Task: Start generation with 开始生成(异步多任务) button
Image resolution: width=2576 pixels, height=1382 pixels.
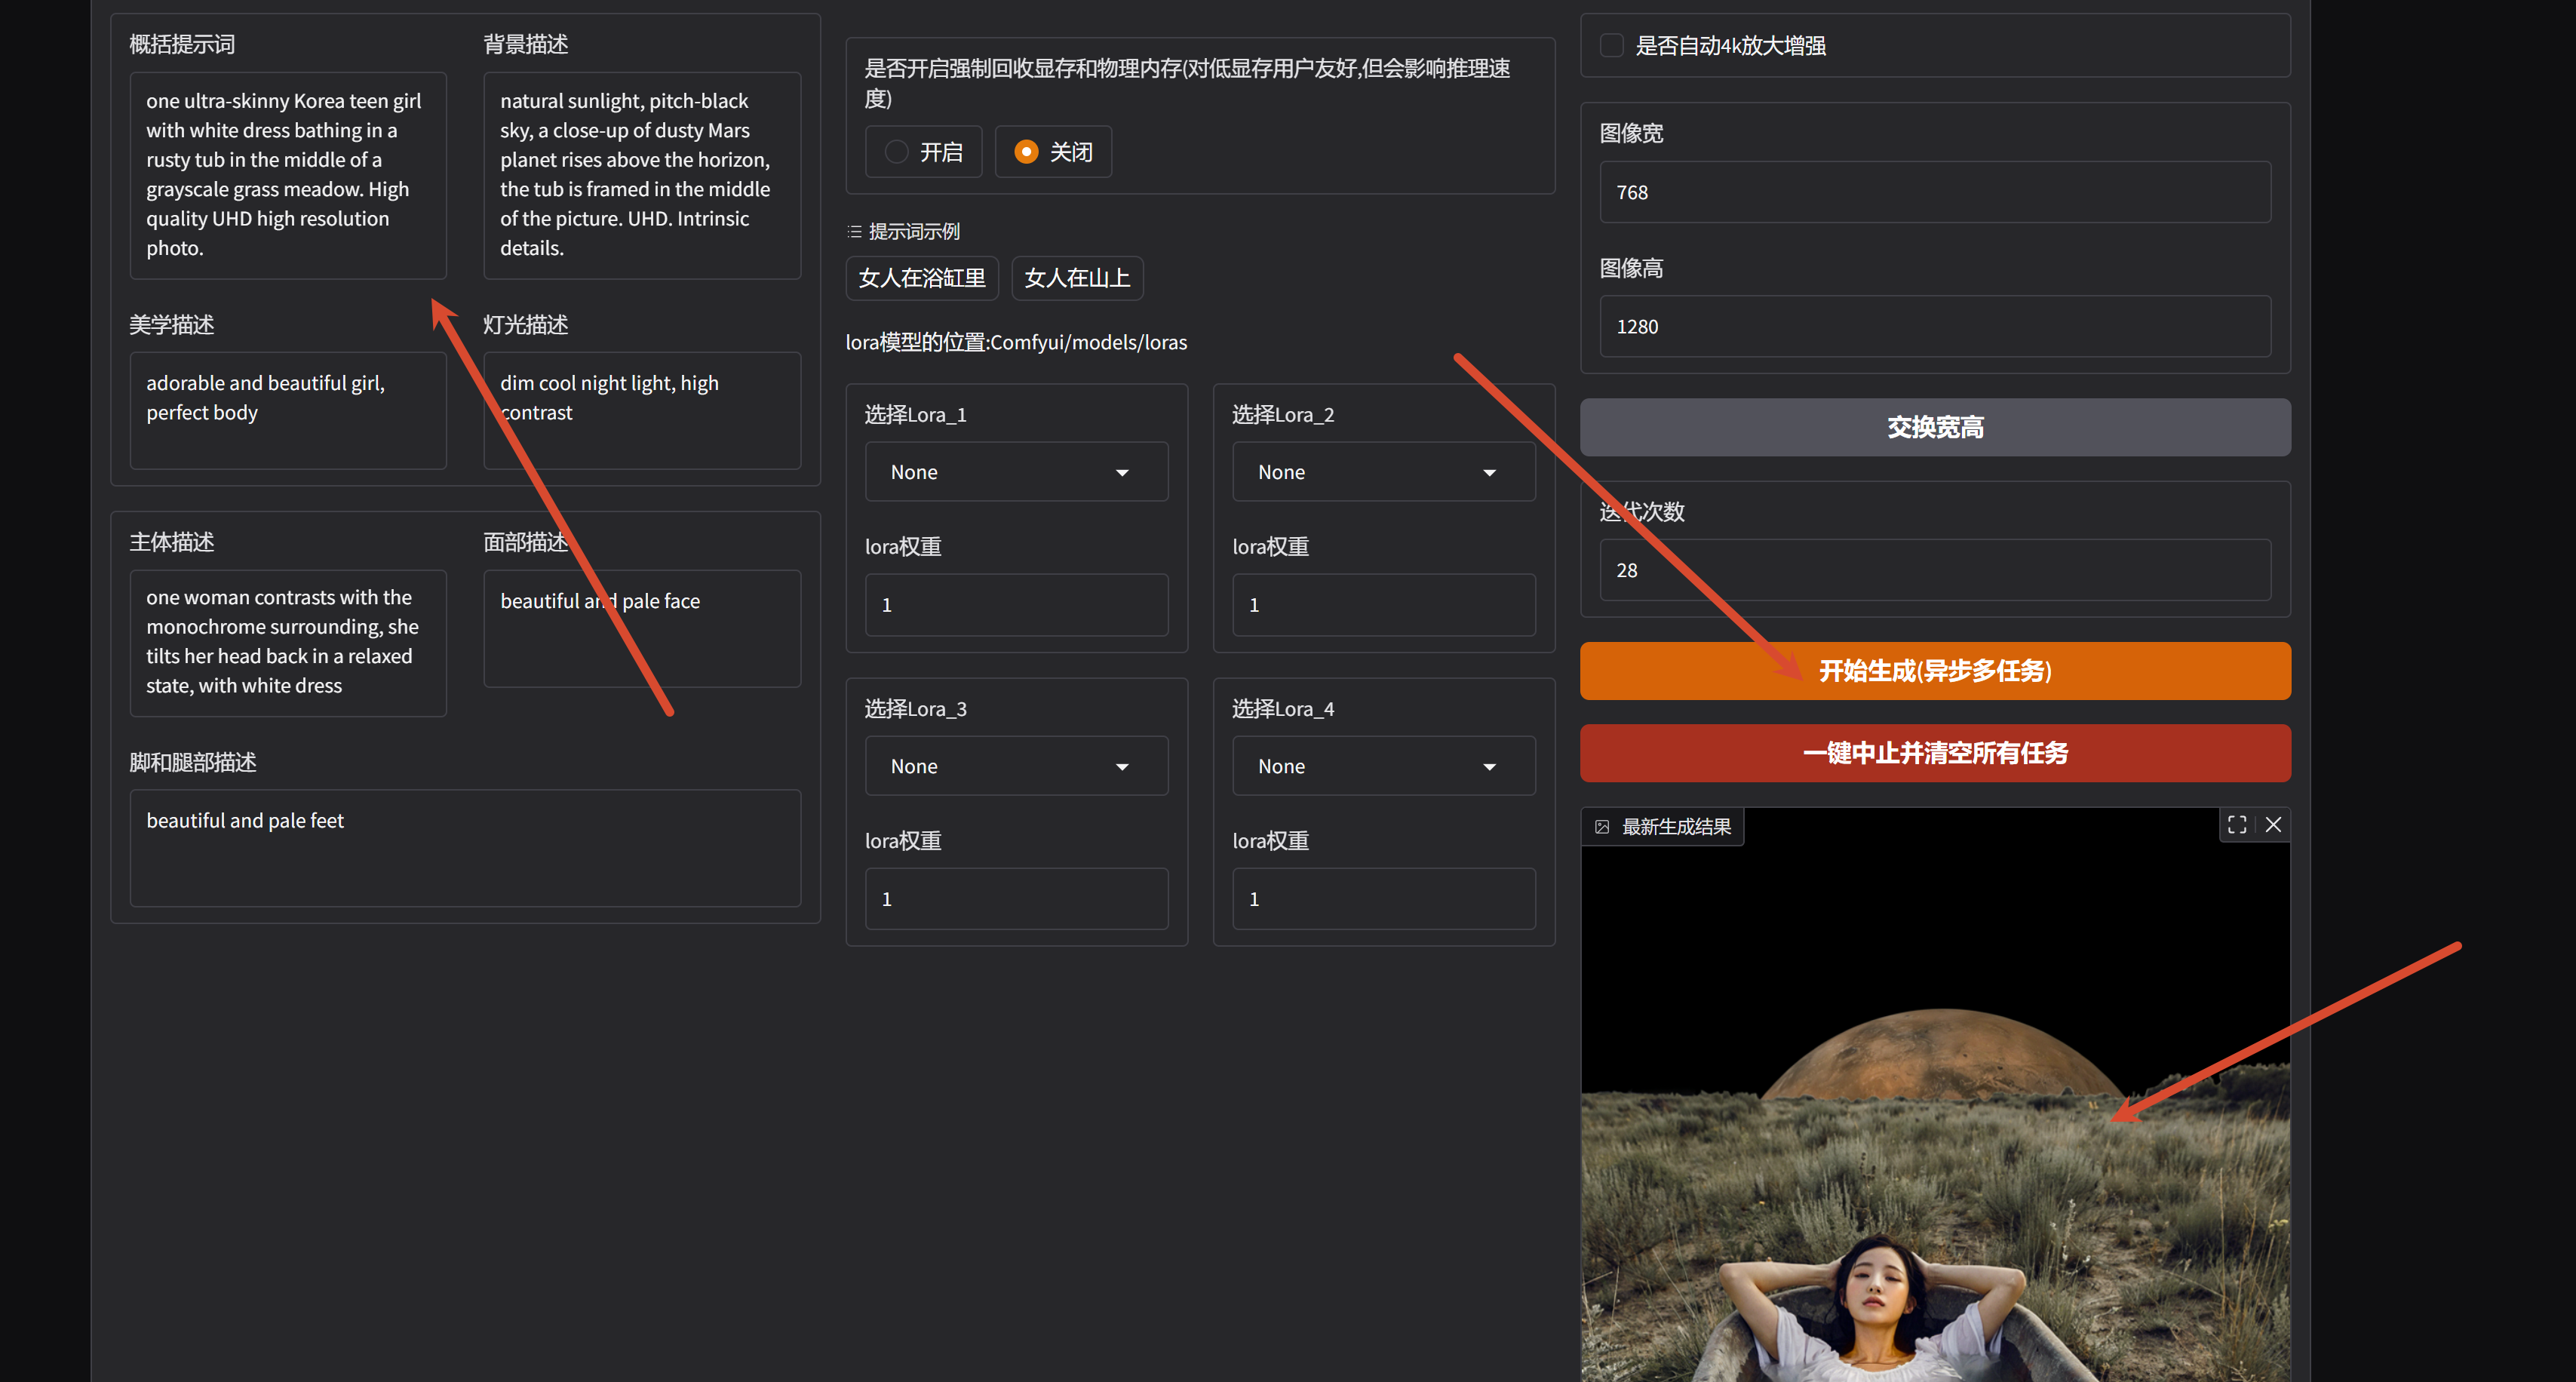Action: pos(1935,671)
